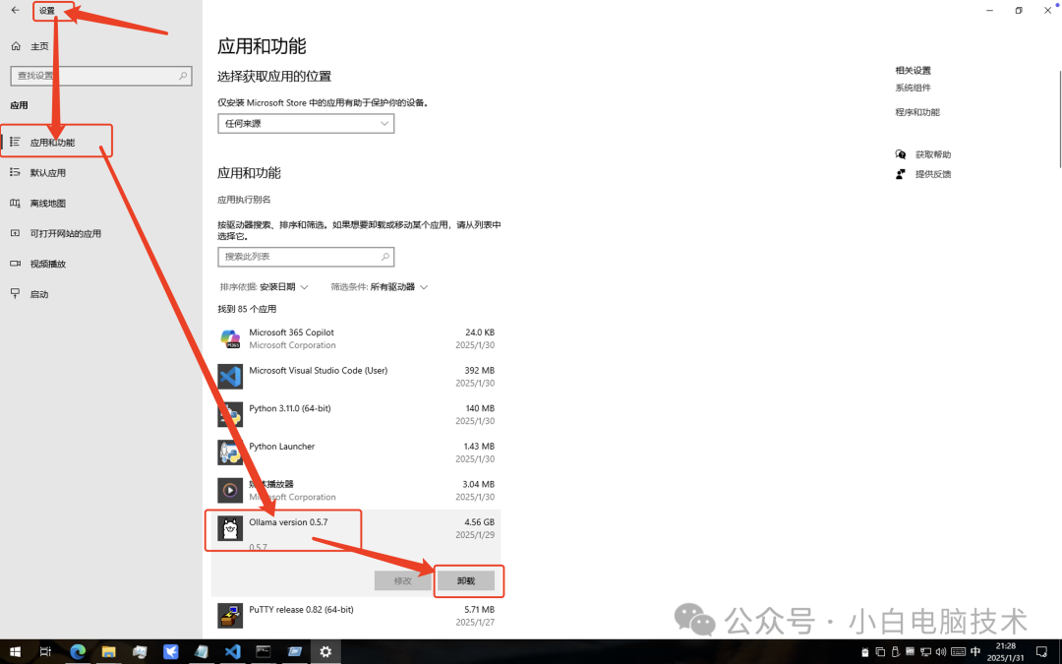Select the Microsoft 365 Copilot app icon
The image size is (1062, 664).
[x=230, y=338]
